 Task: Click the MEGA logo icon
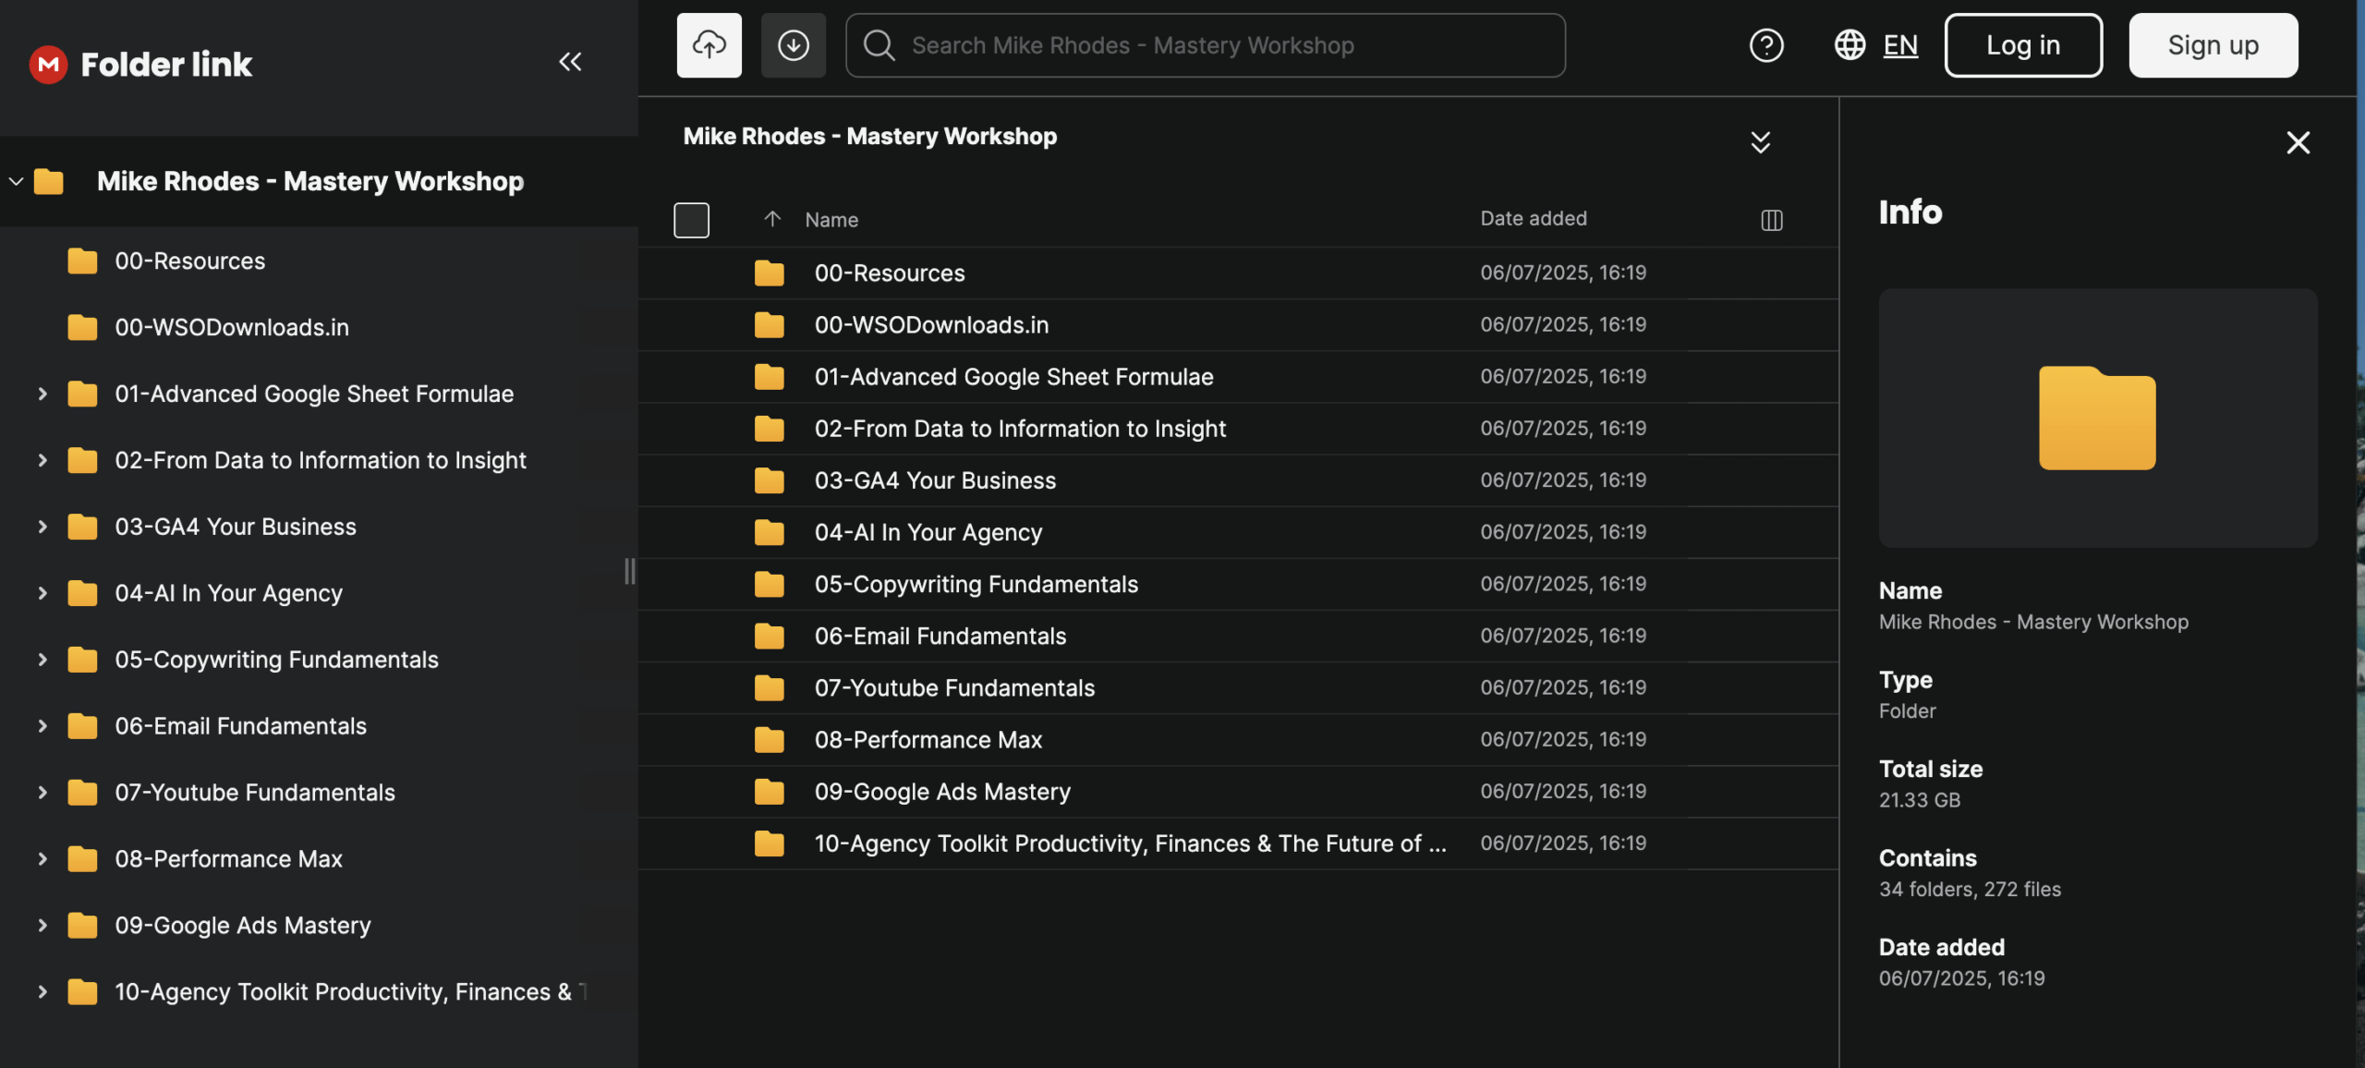click(x=48, y=64)
